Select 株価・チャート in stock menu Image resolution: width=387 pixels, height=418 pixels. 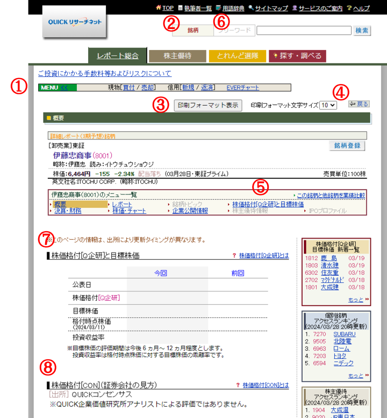point(129,211)
